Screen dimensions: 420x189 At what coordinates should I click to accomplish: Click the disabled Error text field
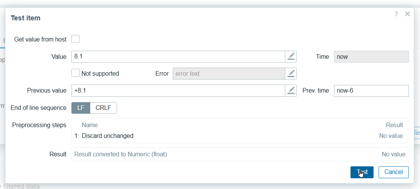pos(229,73)
